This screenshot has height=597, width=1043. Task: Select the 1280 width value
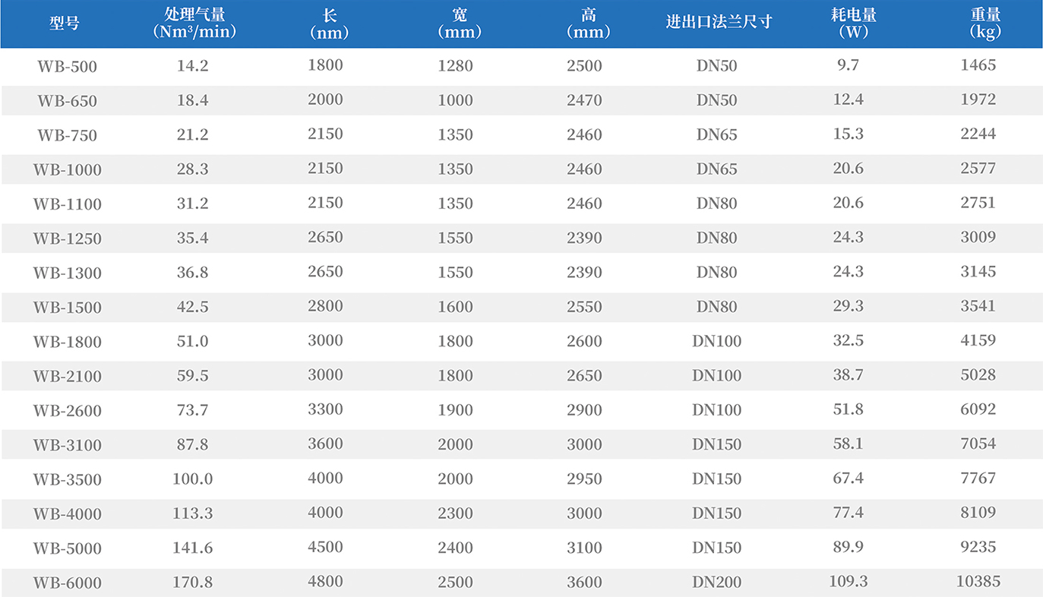coord(455,66)
